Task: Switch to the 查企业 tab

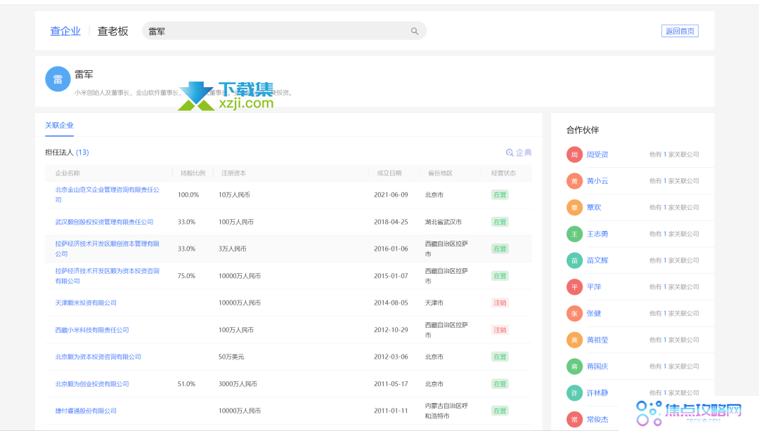Action: pyautogui.click(x=65, y=31)
